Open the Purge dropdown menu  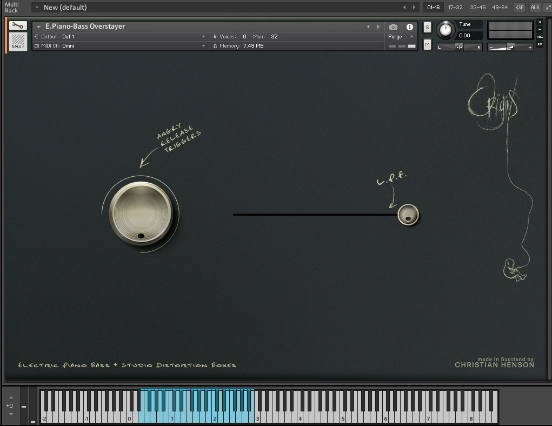(399, 37)
